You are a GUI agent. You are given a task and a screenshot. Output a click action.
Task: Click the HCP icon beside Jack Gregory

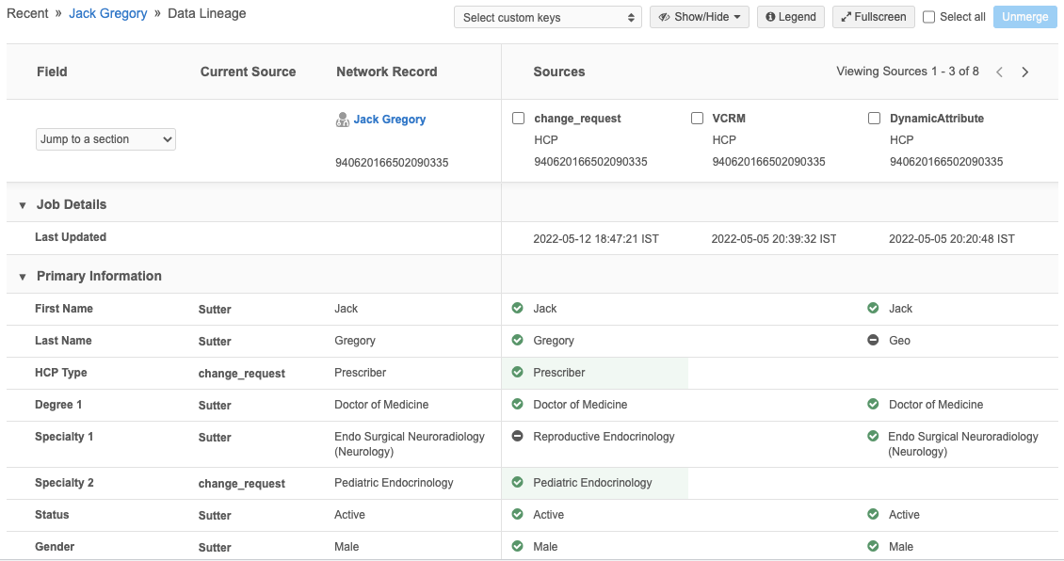coord(343,120)
